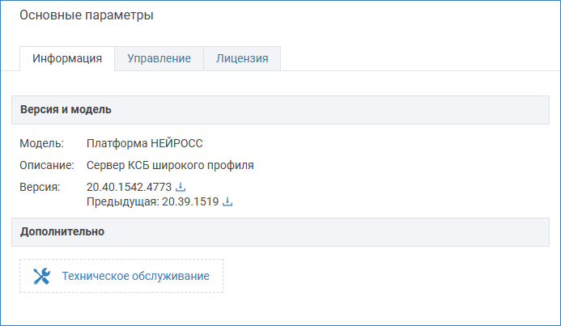Open the Информация tab
This screenshot has height=326, width=561.
point(67,58)
